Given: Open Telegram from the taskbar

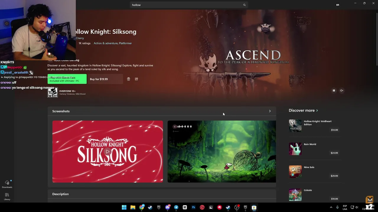Looking at the screenshot, I should (176, 207).
